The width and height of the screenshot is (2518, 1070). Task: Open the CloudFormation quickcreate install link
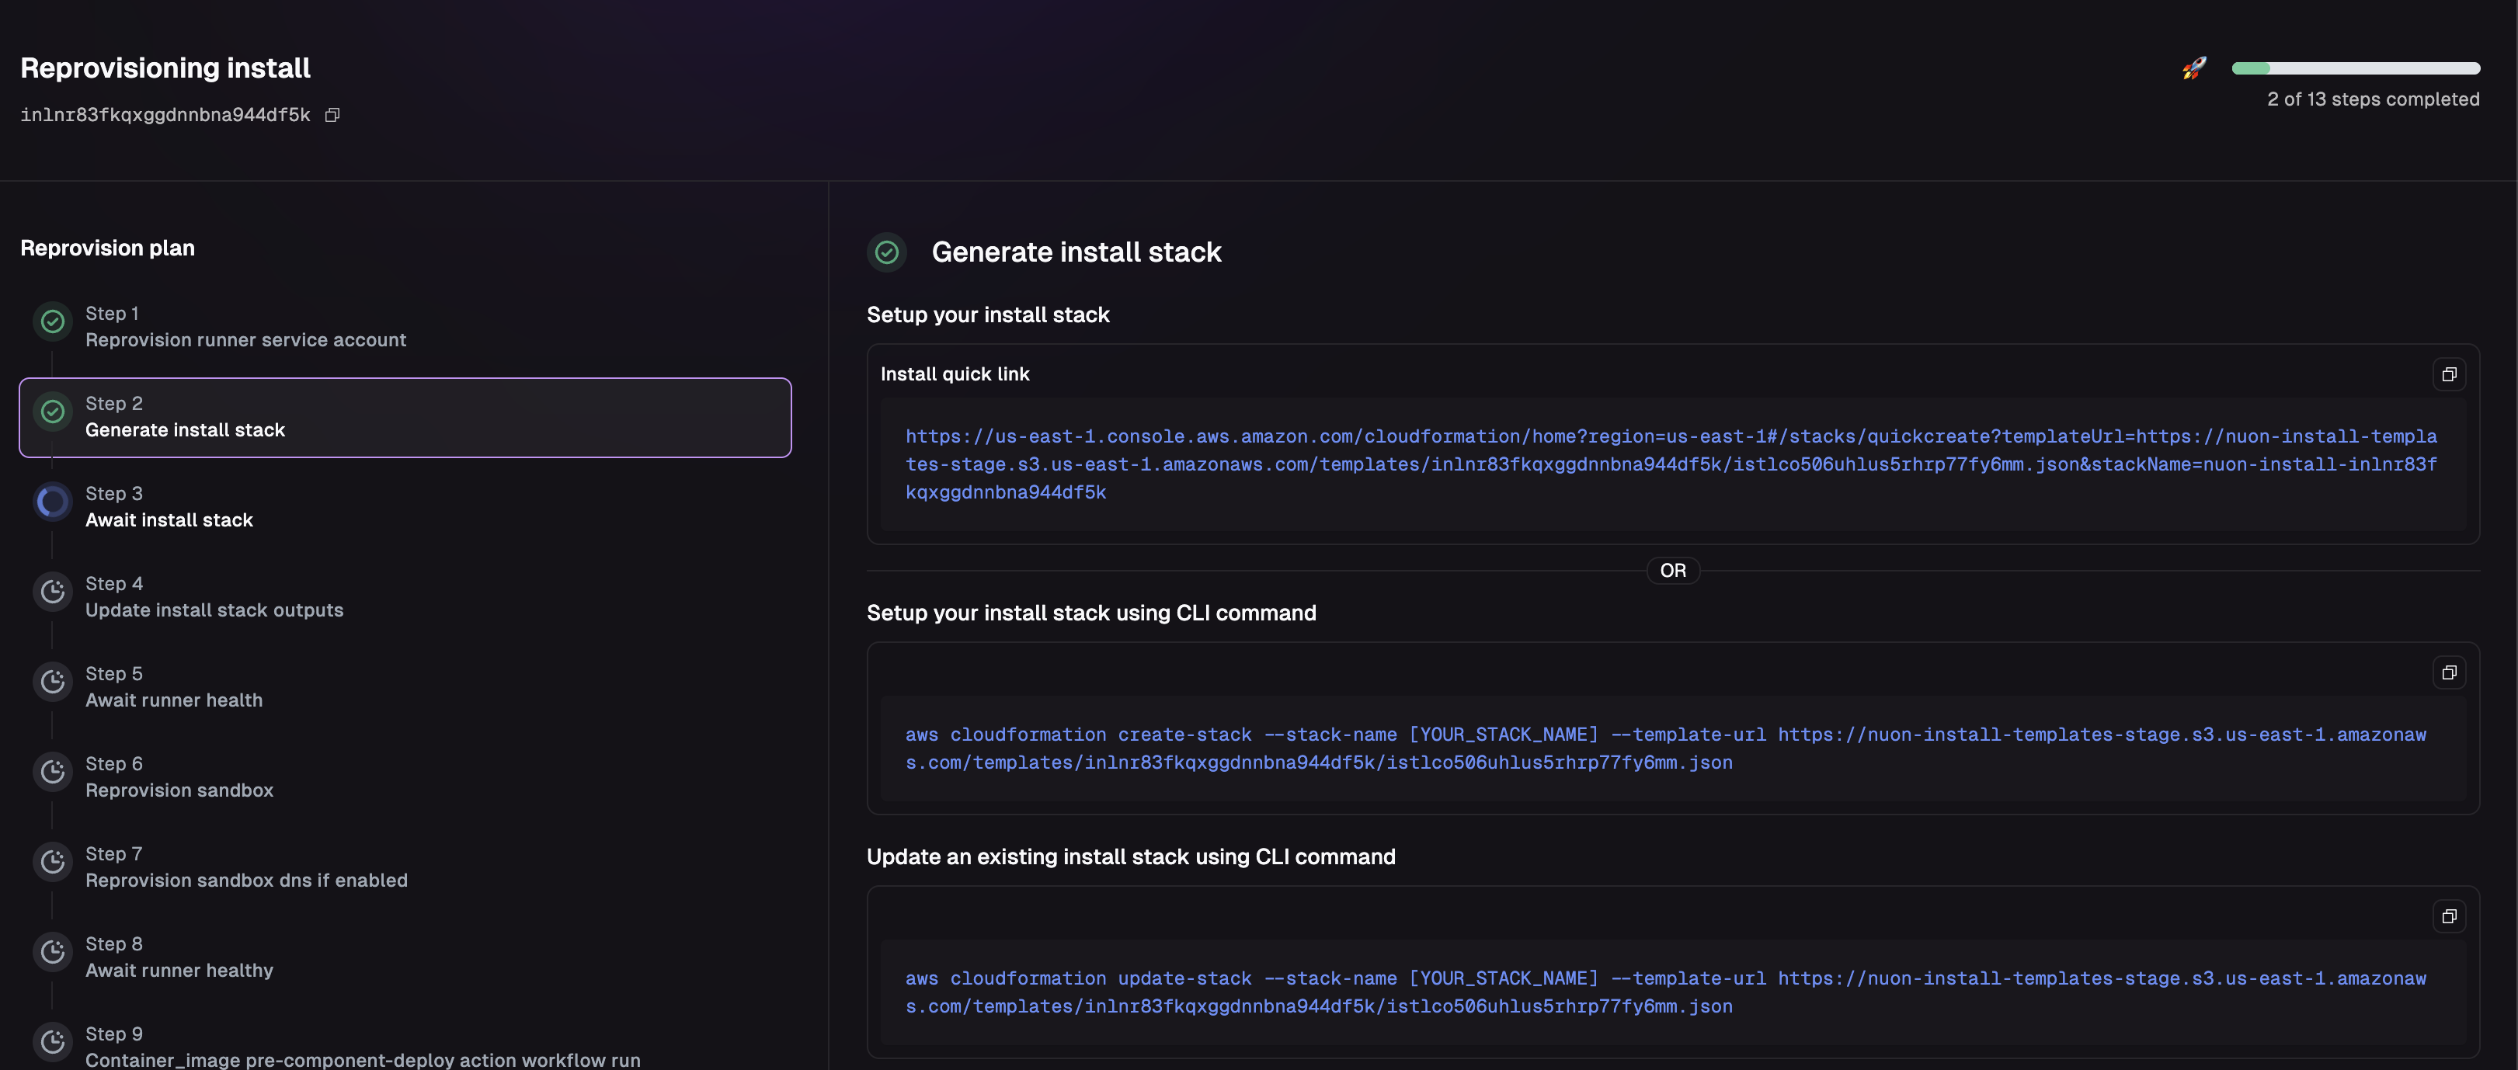(1671, 464)
